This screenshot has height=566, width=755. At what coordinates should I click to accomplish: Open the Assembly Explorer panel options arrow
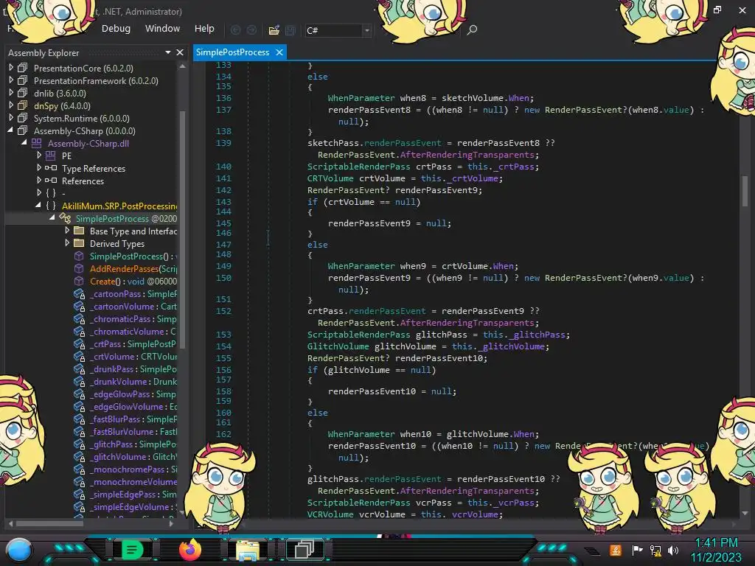(168, 52)
